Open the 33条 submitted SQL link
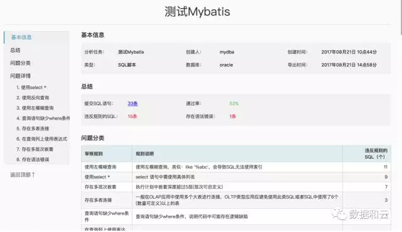This screenshot has width=402, height=232. [x=133, y=103]
